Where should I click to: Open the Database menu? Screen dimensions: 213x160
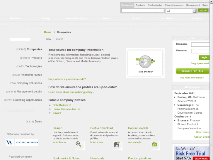click(x=15, y=18)
